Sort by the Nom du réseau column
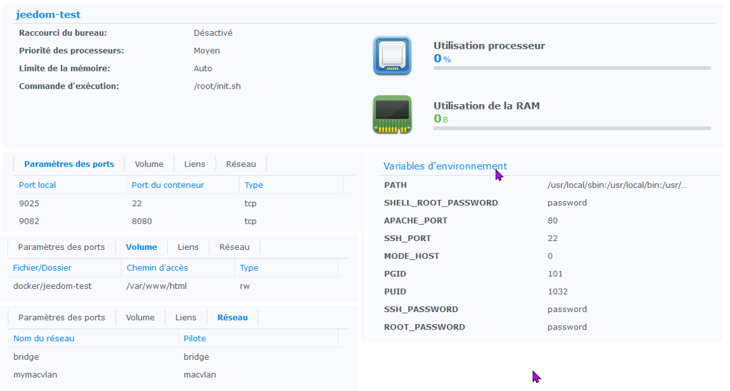Viewport: 730px width, 391px height. point(44,338)
